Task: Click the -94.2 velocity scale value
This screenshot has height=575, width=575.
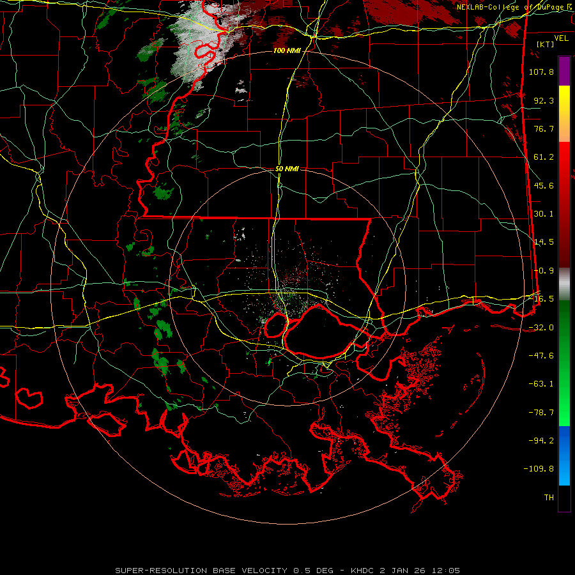Action: [x=541, y=440]
